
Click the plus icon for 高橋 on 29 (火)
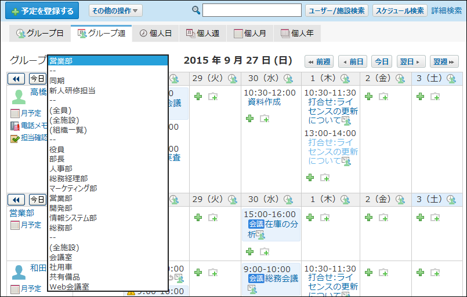[198, 96]
